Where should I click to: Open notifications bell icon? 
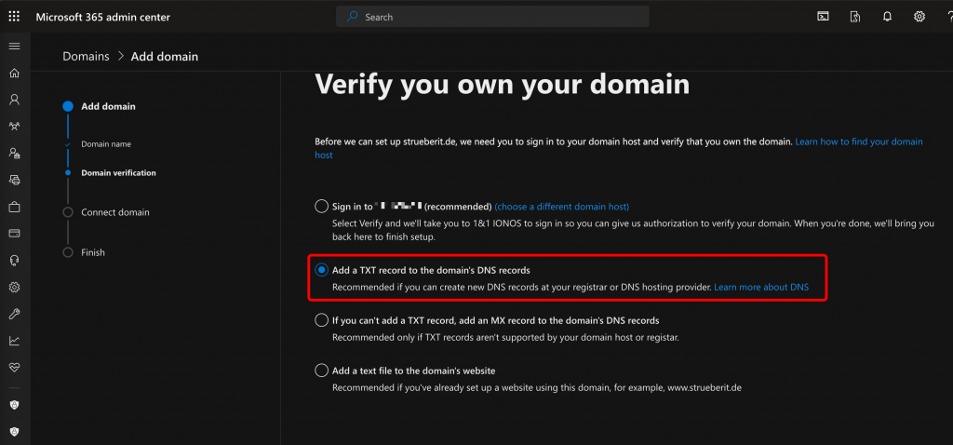coord(887,17)
